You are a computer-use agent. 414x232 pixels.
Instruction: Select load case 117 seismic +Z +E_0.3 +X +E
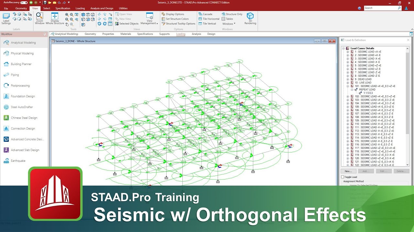pyautogui.click(x=375, y=148)
